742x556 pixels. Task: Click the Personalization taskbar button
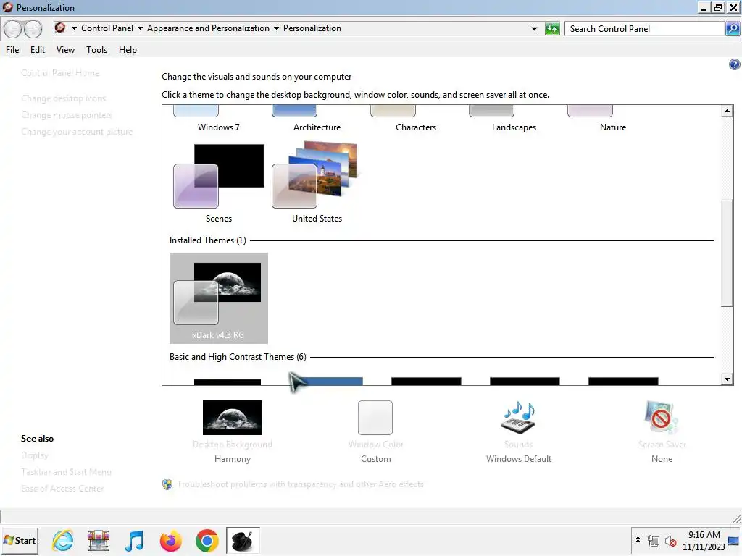243,540
